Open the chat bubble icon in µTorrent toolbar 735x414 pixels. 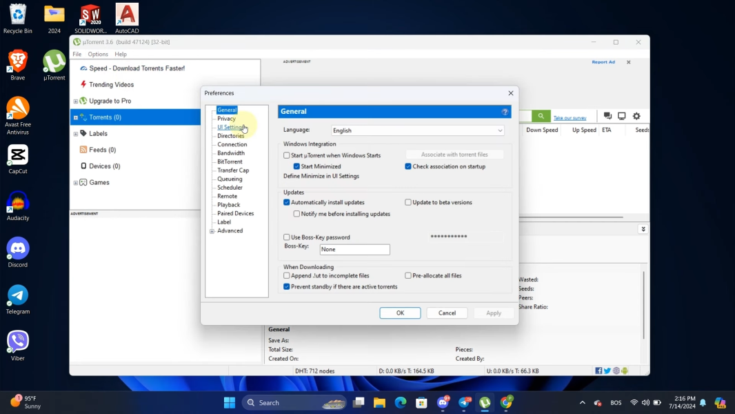(x=607, y=116)
